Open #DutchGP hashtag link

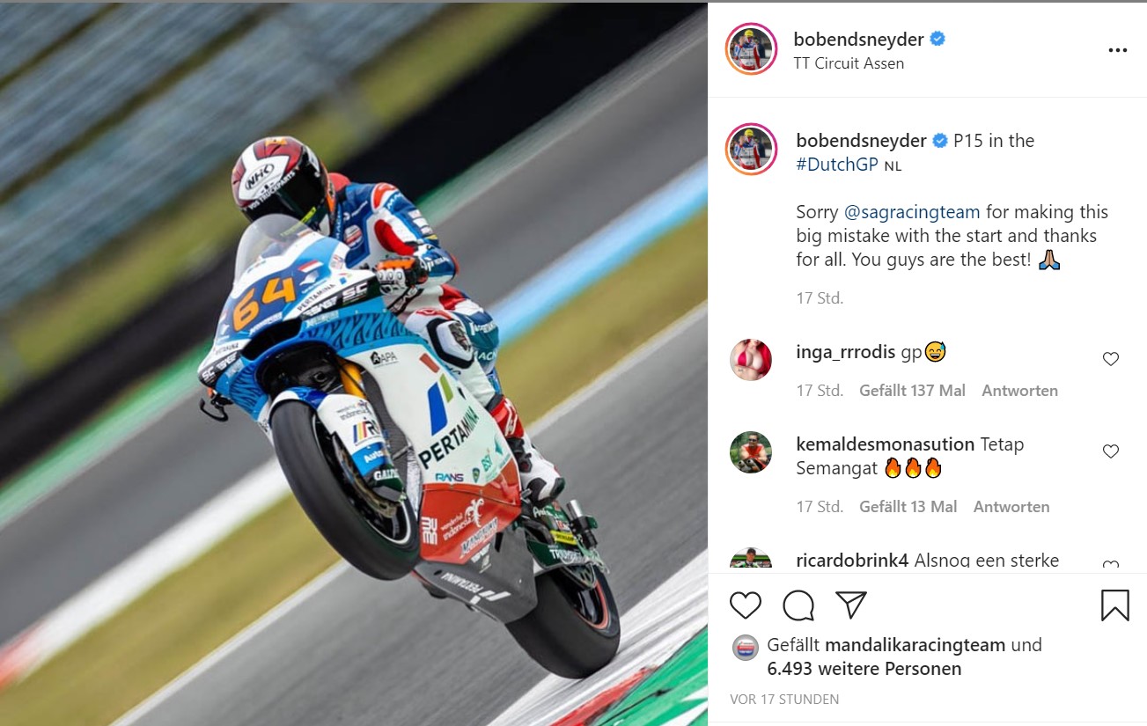pyautogui.click(x=837, y=165)
